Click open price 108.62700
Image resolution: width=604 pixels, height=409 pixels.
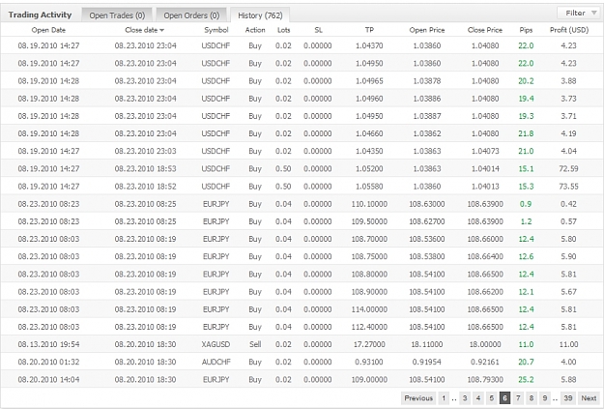click(427, 221)
